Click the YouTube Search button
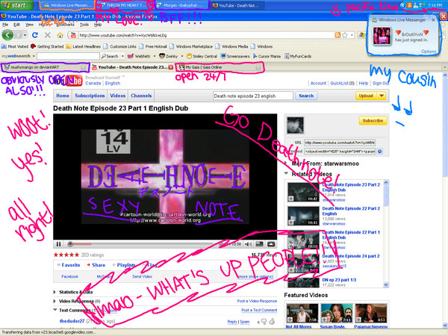This screenshot has width=448, height=336. point(306,96)
